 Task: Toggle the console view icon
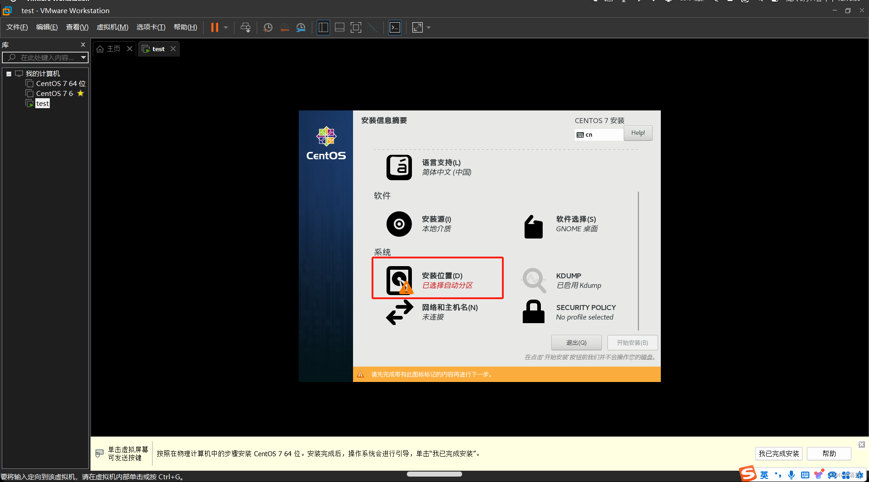395,28
